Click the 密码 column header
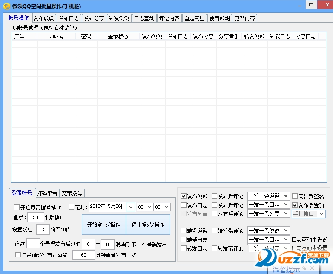This screenshot has width=333, height=274. [86, 36]
